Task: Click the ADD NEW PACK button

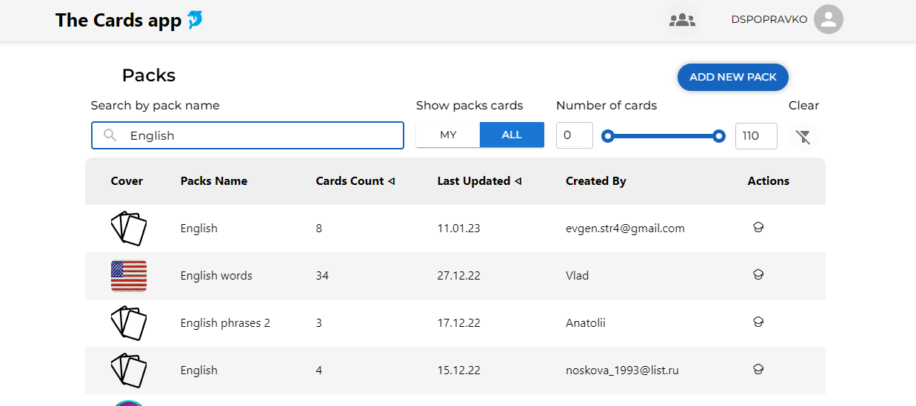Action: pyautogui.click(x=733, y=77)
